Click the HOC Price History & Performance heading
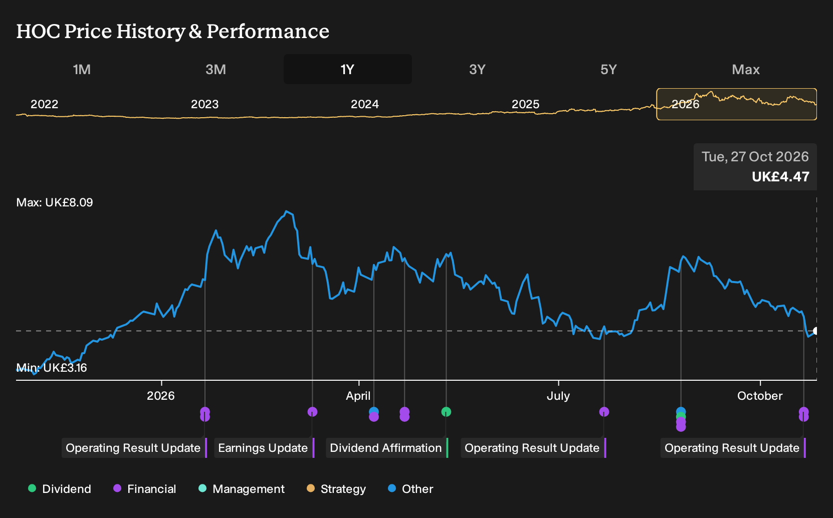Screen dimensions: 833x518 (x=173, y=31)
